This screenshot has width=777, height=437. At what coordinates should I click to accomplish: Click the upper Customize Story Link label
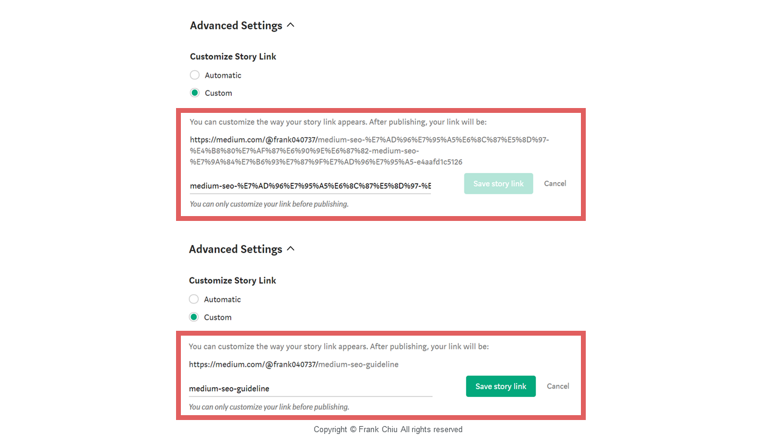coord(233,56)
